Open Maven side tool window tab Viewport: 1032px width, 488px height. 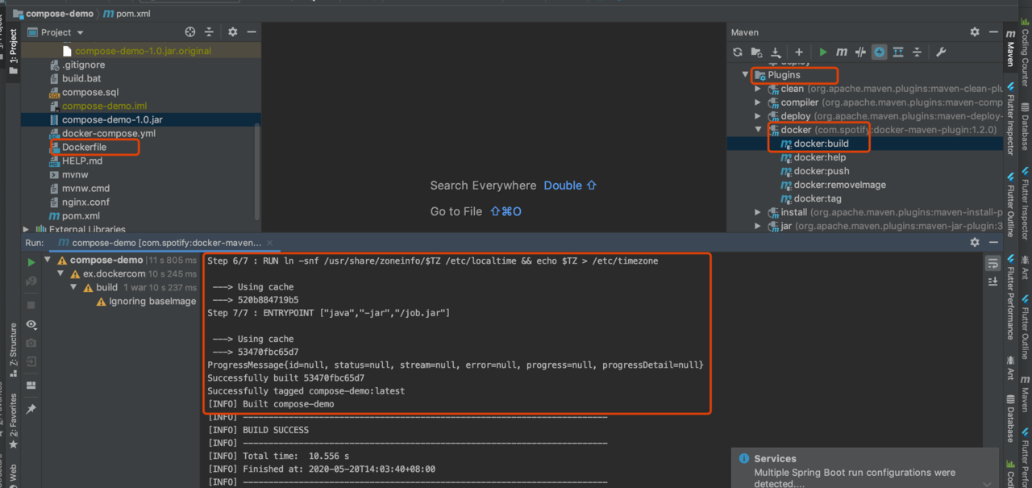coord(1010,48)
